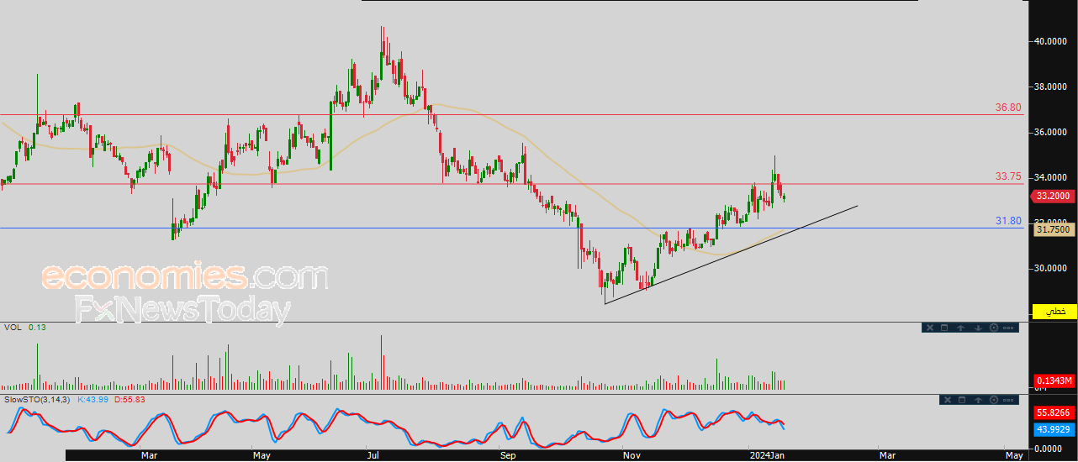
Task: Click the 38.0000 price axis label
Action: pyautogui.click(x=1051, y=87)
